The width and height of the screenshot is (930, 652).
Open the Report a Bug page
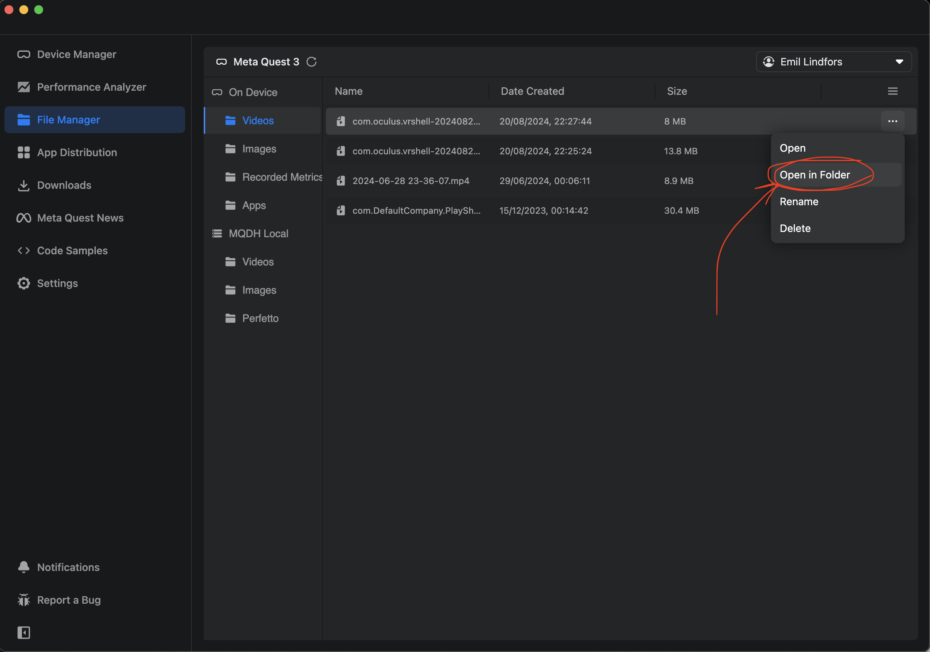tap(68, 600)
